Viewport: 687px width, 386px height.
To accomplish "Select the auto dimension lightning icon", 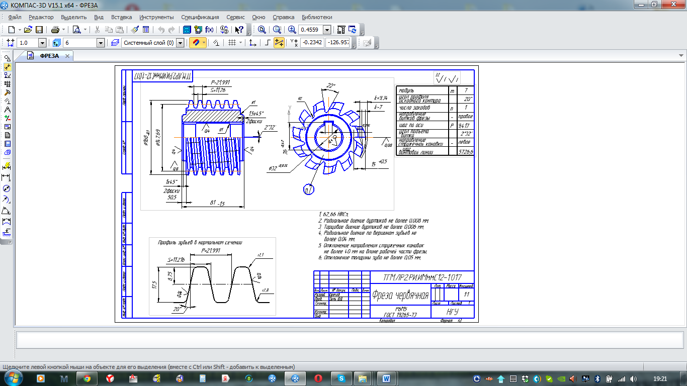I will tap(7, 166).
